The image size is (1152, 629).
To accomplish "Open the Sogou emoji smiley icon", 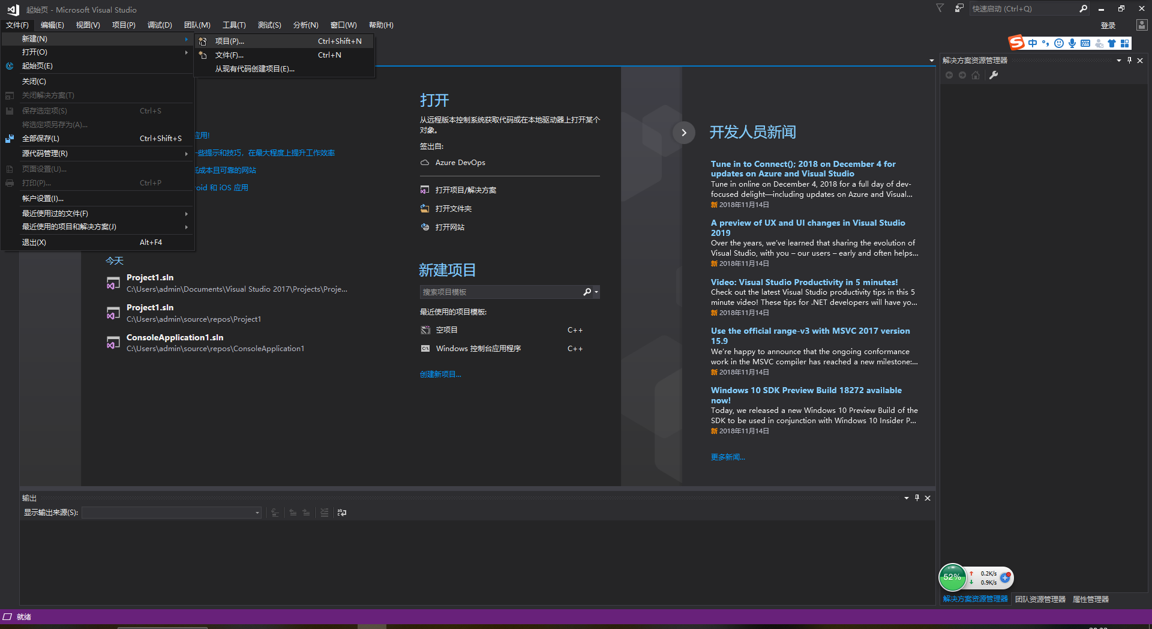I will point(1059,43).
